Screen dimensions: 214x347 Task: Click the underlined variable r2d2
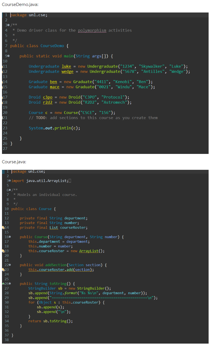(47, 102)
